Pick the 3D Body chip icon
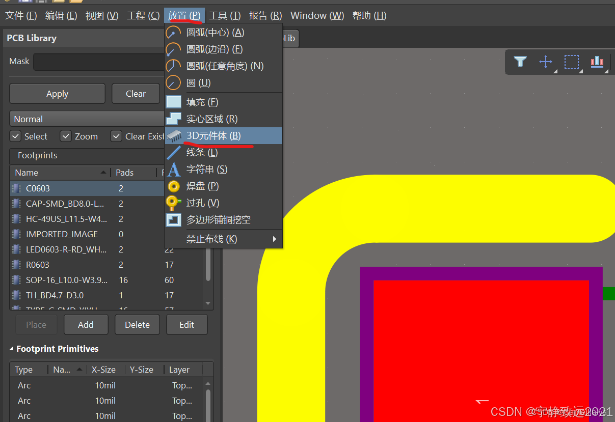This screenshot has width=615, height=422. 174,136
